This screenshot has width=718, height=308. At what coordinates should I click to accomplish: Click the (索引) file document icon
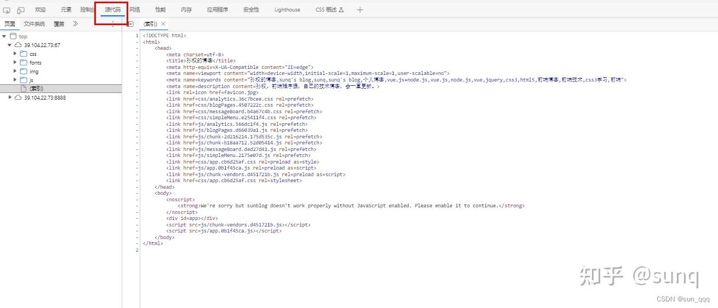click(x=24, y=88)
